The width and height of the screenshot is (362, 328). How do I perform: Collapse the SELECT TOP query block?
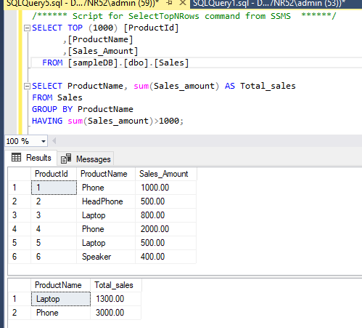[27, 28]
